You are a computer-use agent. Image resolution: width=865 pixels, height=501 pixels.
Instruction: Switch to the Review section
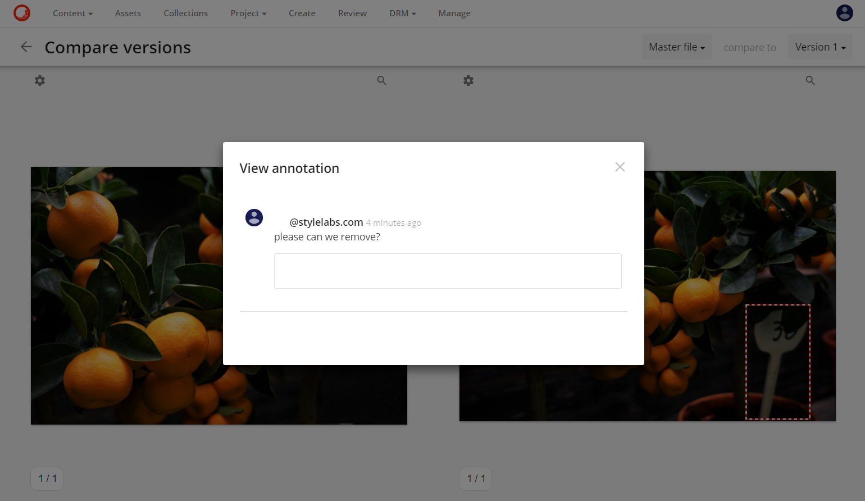(352, 13)
